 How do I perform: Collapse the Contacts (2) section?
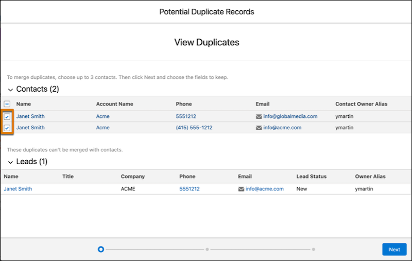10,90
